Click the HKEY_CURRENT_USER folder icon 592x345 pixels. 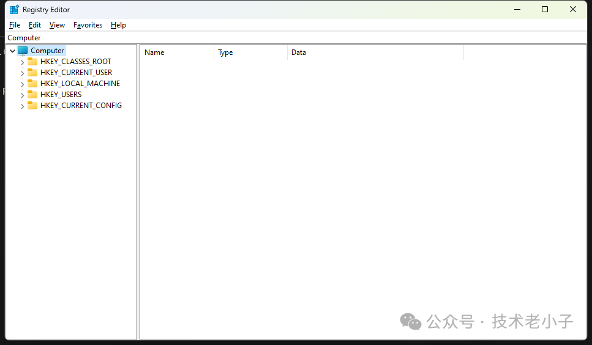point(32,72)
